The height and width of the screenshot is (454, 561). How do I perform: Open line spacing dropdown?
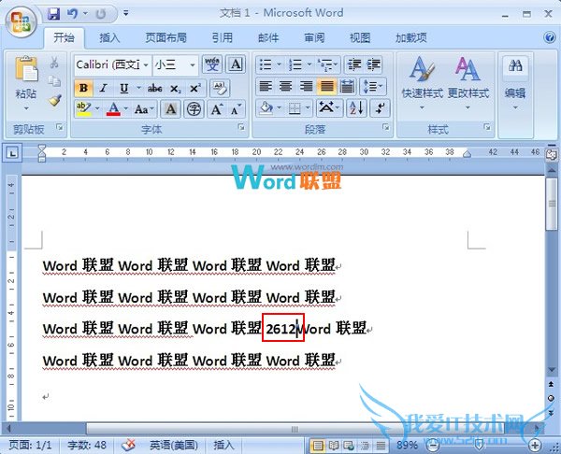(372, 86)
